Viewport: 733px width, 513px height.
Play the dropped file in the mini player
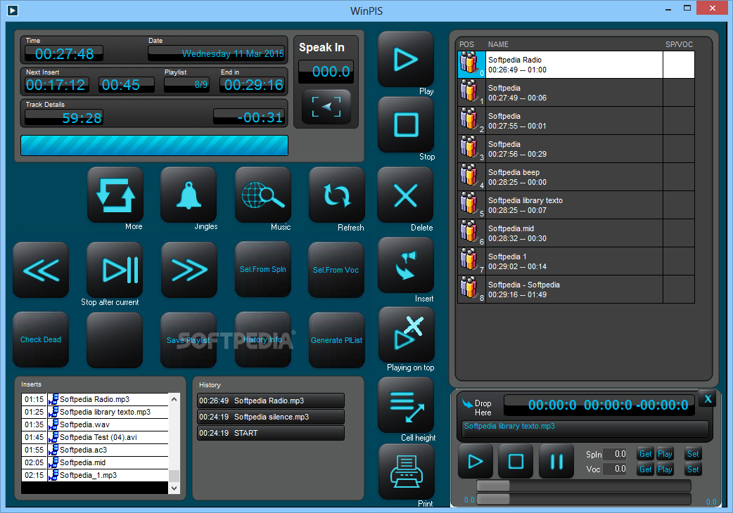[x=476, y=461]
